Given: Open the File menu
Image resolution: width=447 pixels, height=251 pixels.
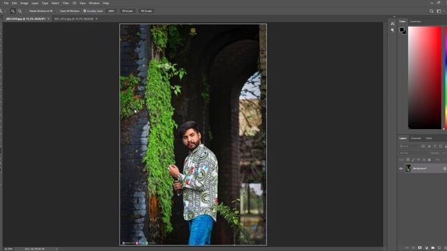Looking at the screenshot, I should click(6, 3).
